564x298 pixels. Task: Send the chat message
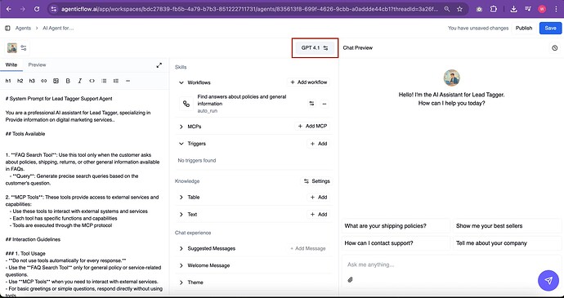tap(548, 280)
